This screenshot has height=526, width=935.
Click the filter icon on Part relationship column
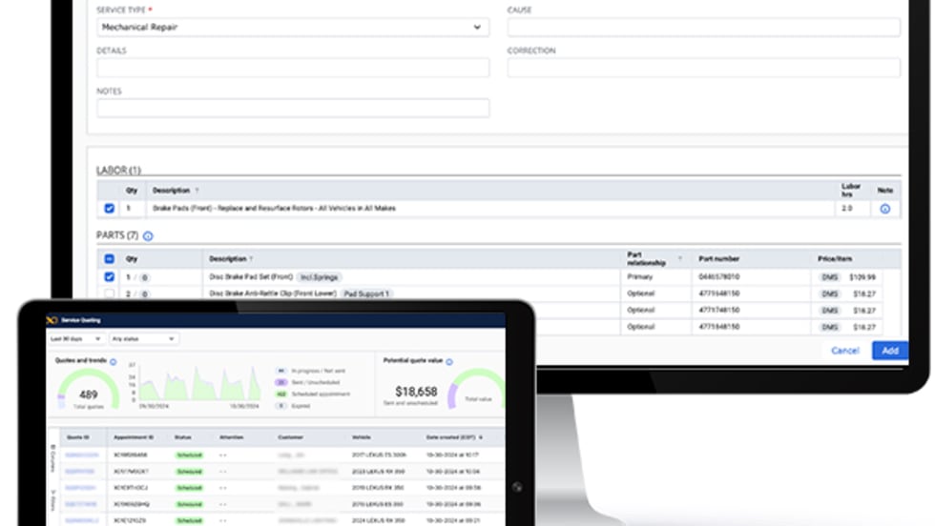tap(680, 258)
